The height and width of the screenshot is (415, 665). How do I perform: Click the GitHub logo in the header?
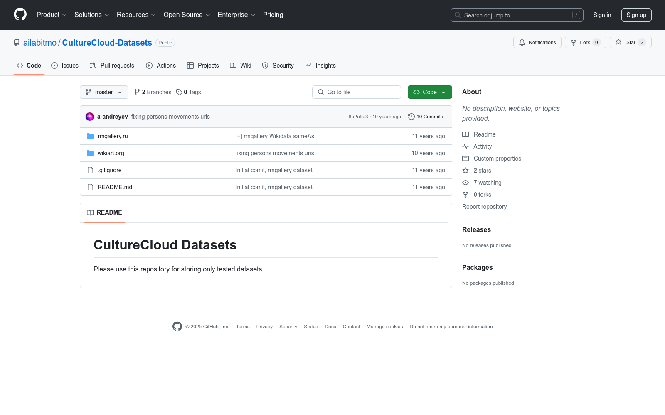[x=20, y=15]
